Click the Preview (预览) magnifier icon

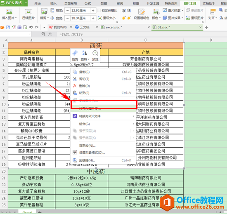(95, 53)
